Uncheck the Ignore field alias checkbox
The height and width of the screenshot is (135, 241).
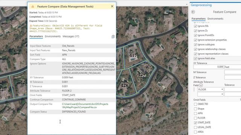tap(195, 58)
